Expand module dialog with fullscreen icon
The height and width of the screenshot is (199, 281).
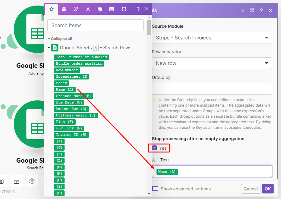point(252,10)
